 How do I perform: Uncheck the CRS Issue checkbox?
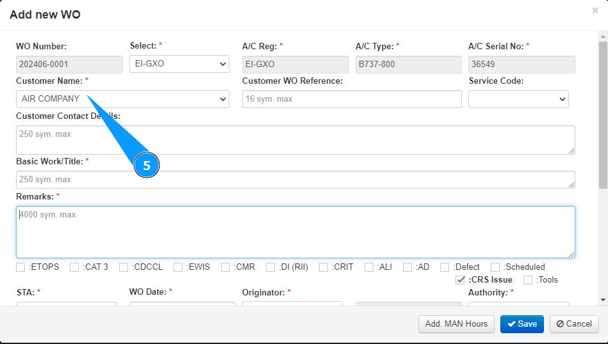tap(460, 279)
